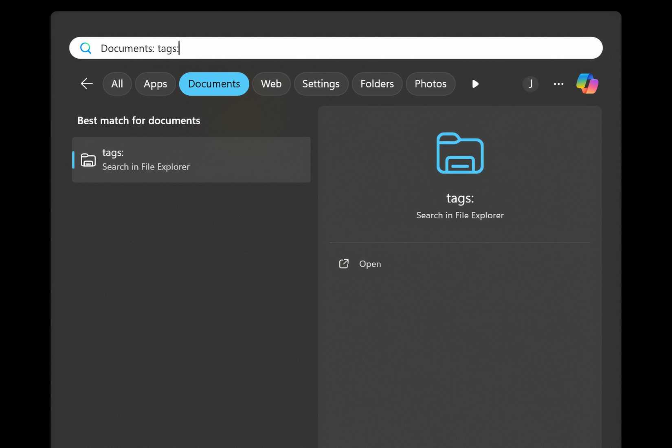The image size is (672, 448).
Task: Select the Photos search filter
Action: click(x=430, y=84)
